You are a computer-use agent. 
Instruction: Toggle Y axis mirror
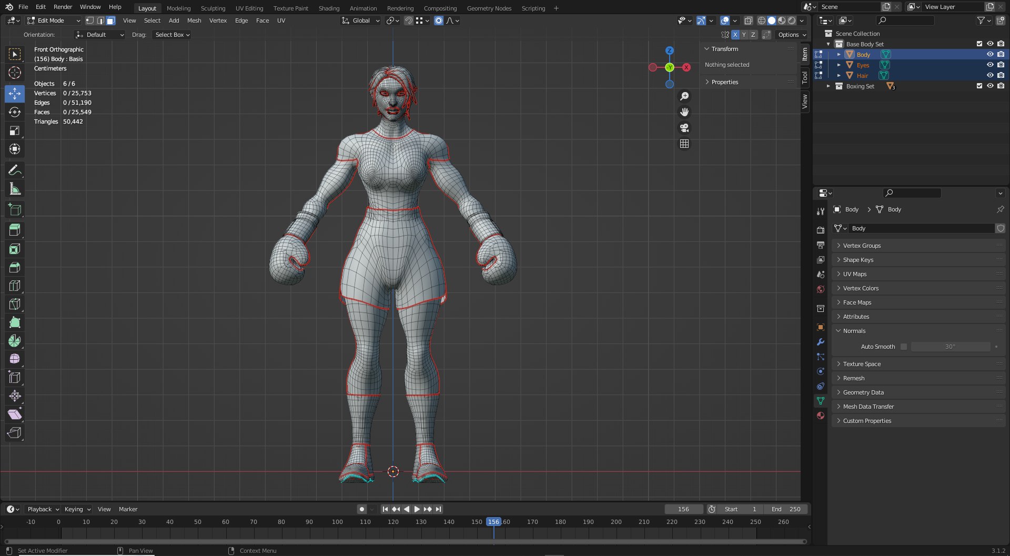click(744, 35)
